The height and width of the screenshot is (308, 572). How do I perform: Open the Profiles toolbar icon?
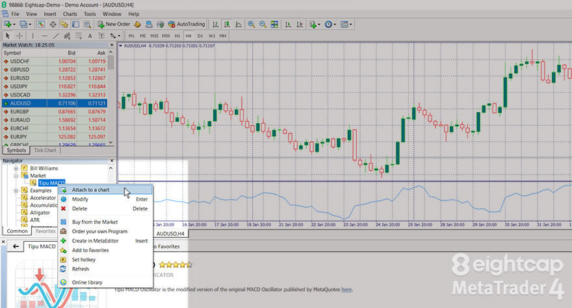click(x=23, y=25)
